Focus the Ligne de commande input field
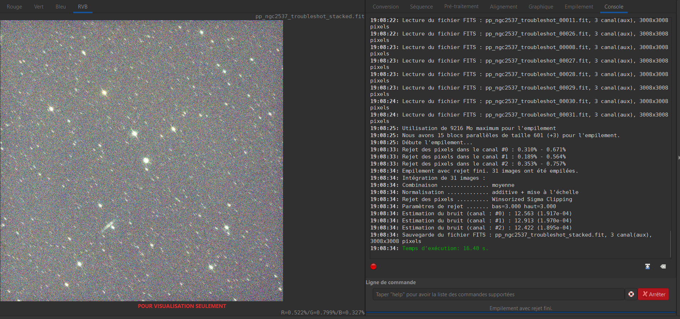The width and height of the screenshot is (680, 319). pyautogui.click(x=498, y=294)
